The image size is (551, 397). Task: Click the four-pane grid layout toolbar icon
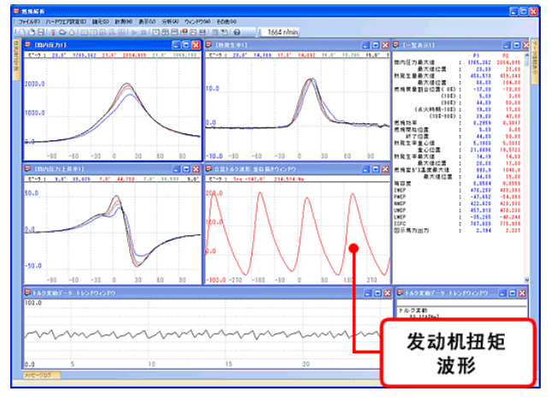[x=165, y=33]
